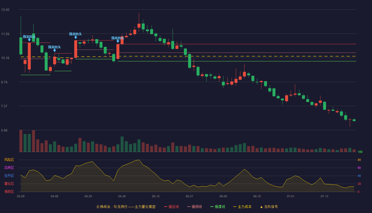Click the 05-15 date axis label

point(156,196)
